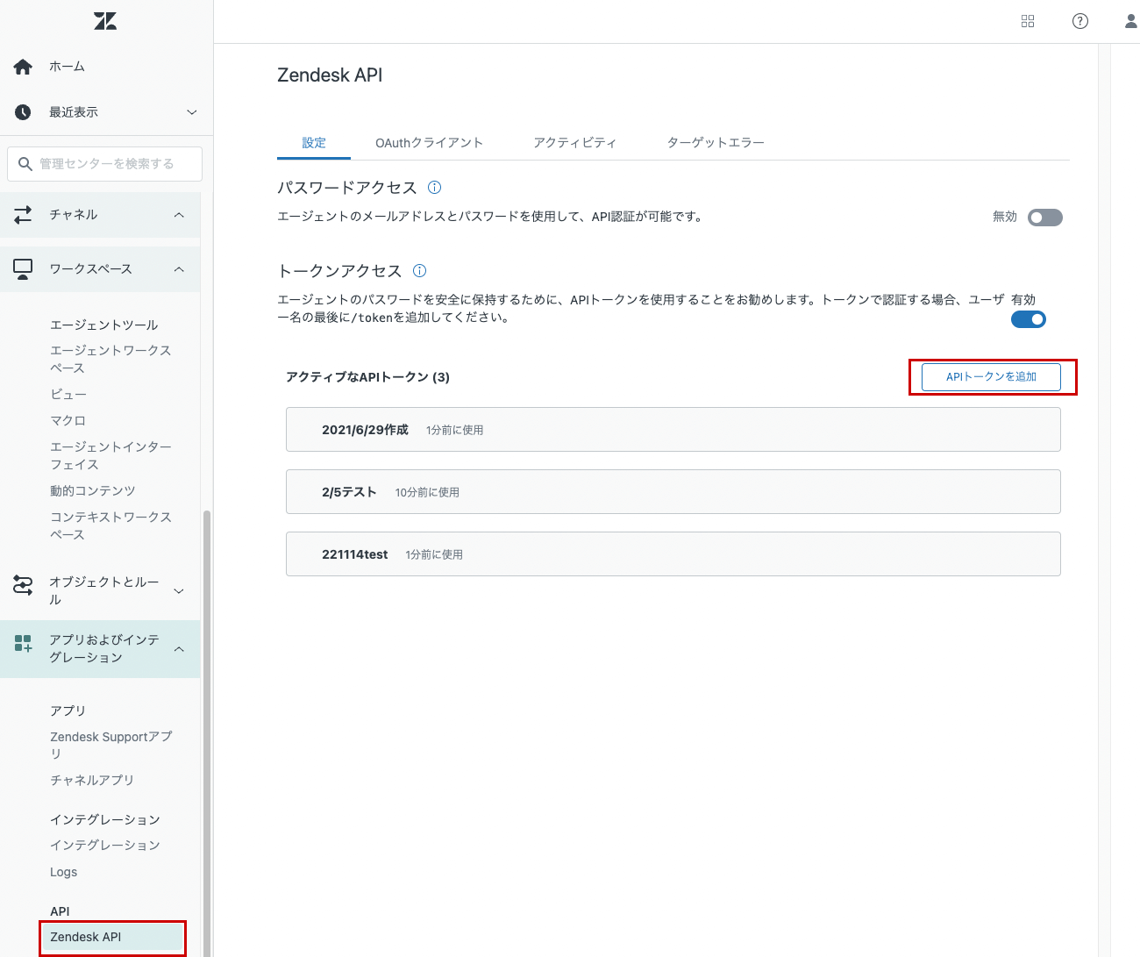
Task: Open the user profile icon
Action: (x=1131, y=21)
